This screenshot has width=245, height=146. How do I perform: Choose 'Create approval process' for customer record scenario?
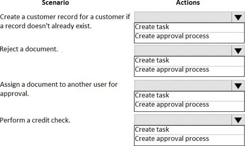click(x=172, y=36)
